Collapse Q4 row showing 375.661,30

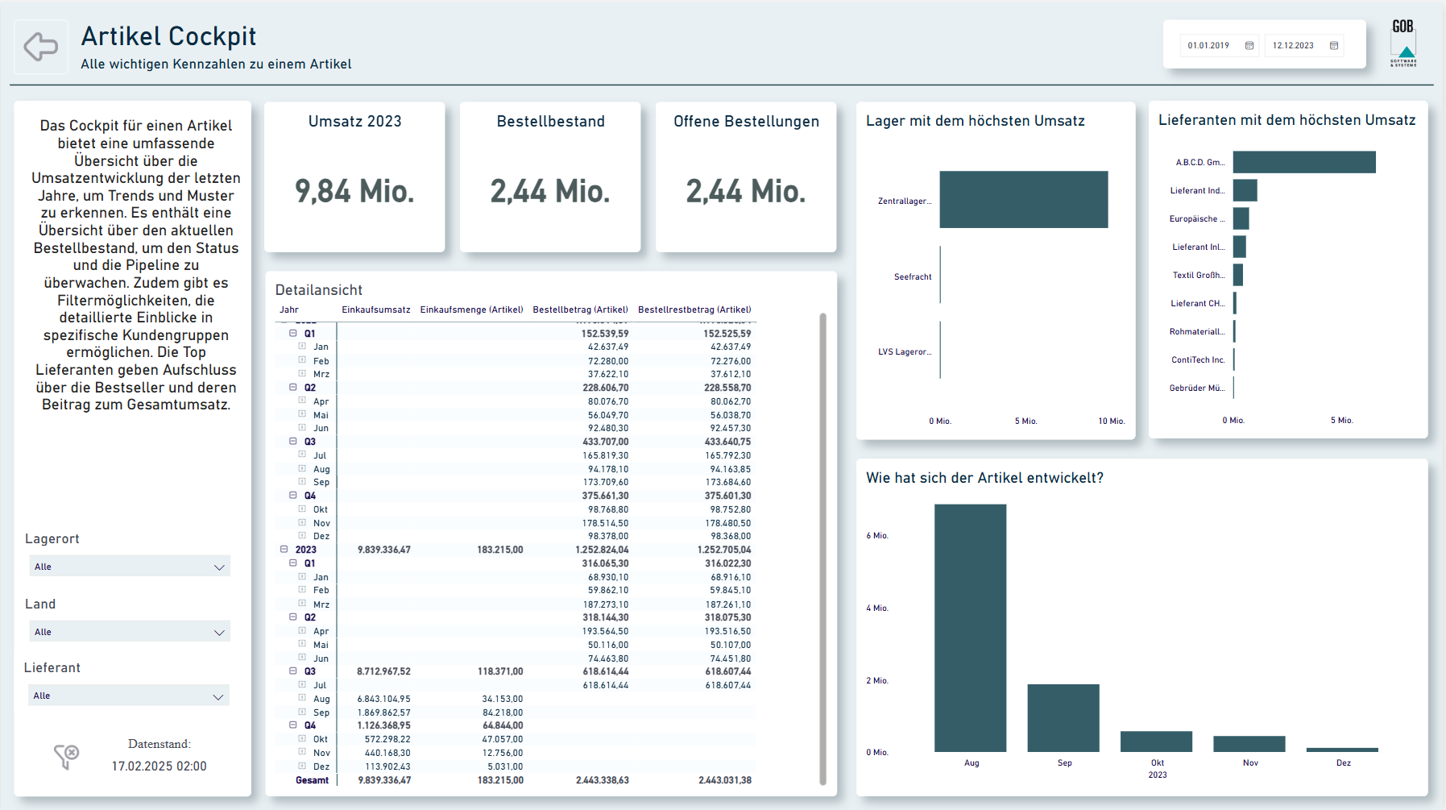(293, 496)
